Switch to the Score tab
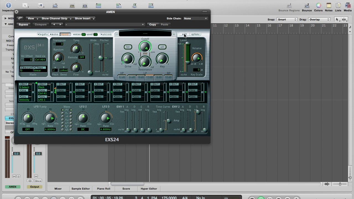The image size is (354, 199). (x=126, y=189)
